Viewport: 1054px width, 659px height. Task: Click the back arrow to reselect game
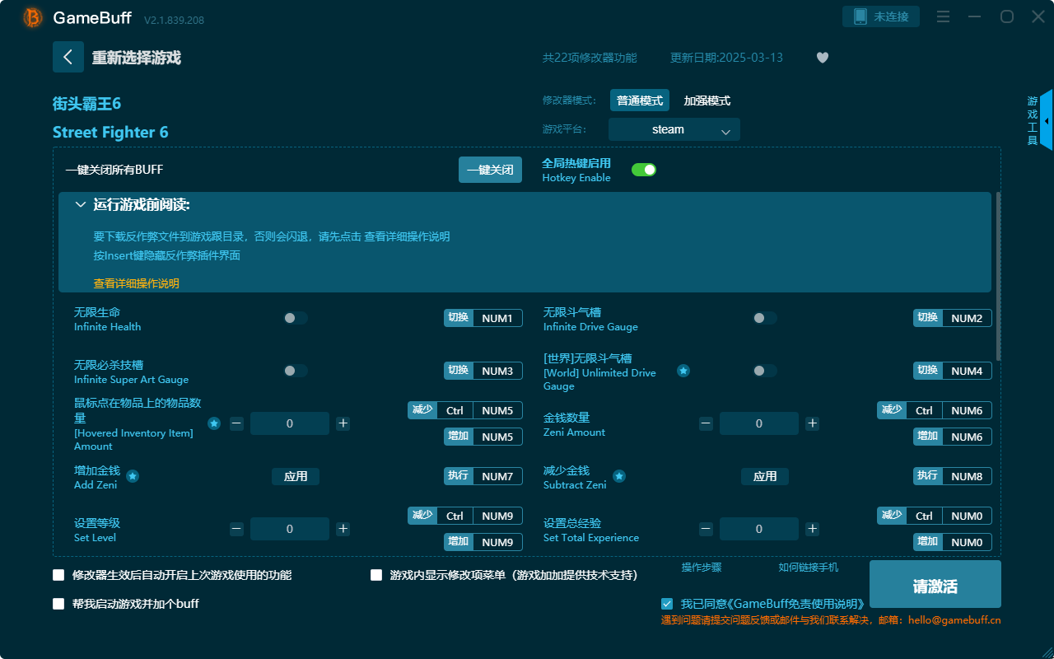click(68, 57)
